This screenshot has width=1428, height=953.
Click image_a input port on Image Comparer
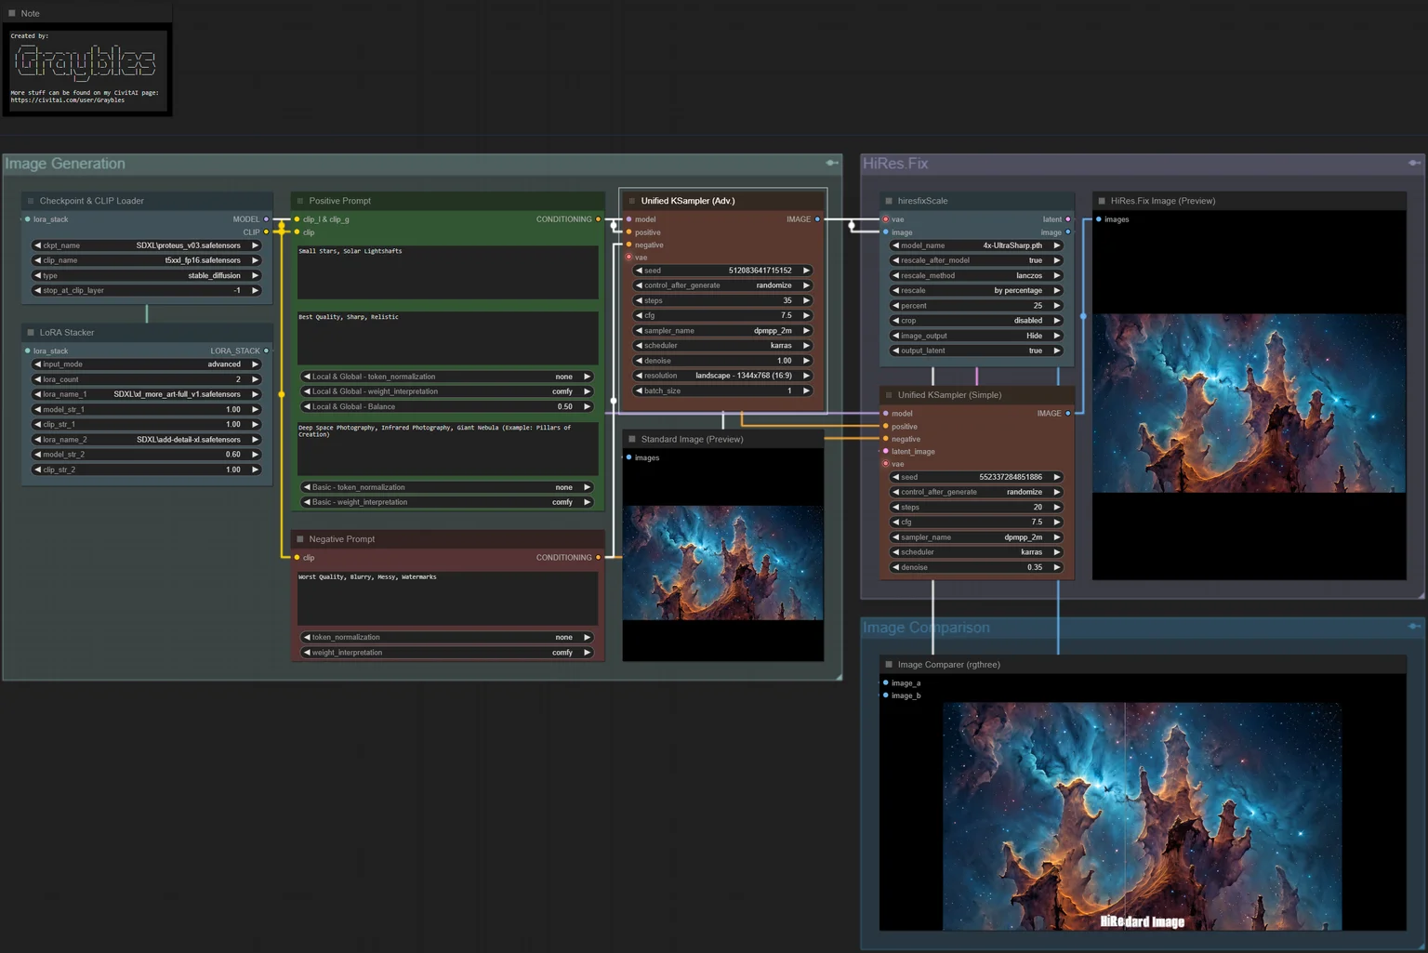coord(885,682)
